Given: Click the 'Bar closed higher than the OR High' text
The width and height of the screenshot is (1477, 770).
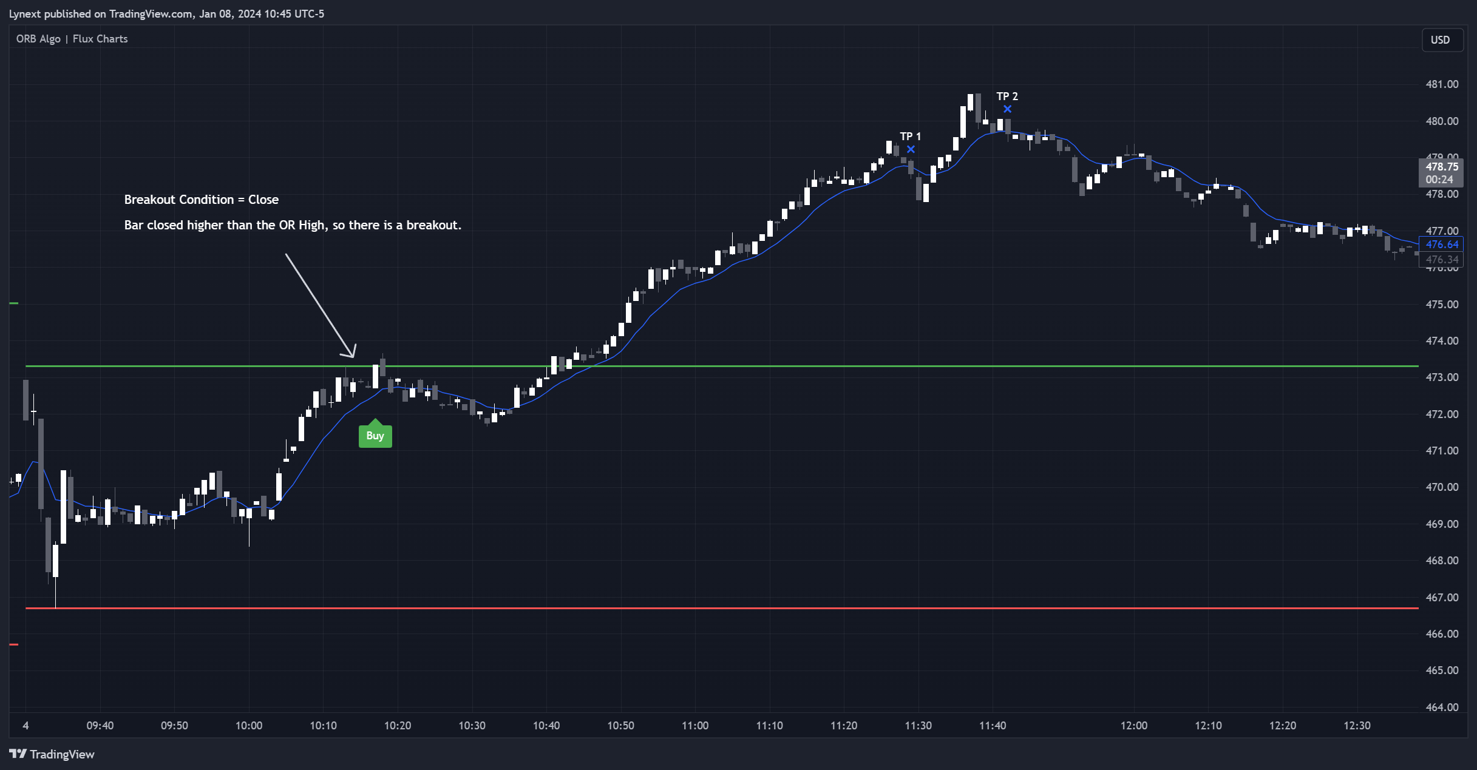Looking at the screenshot, I should [225, 225].
